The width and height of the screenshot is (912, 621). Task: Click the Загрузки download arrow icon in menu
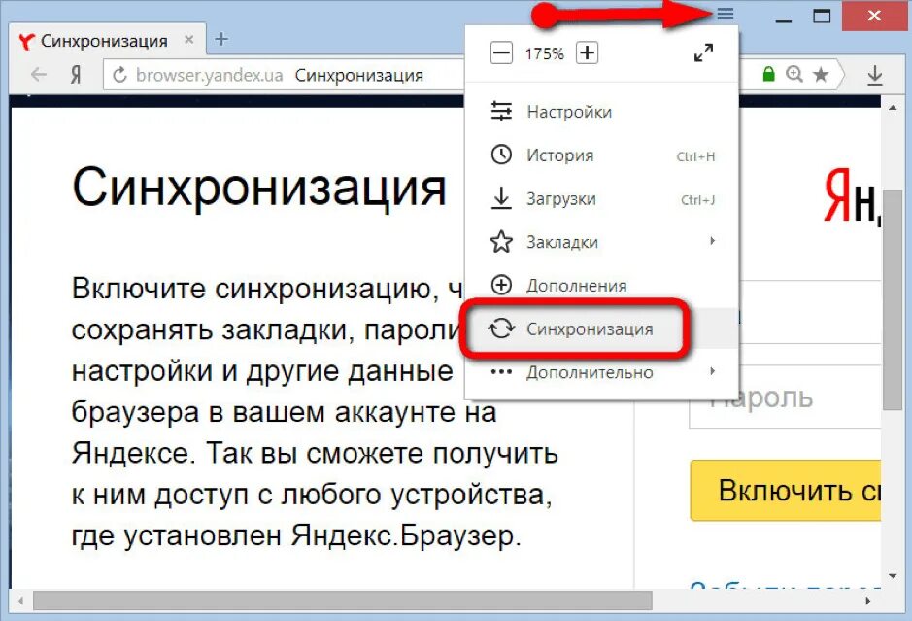501,198
